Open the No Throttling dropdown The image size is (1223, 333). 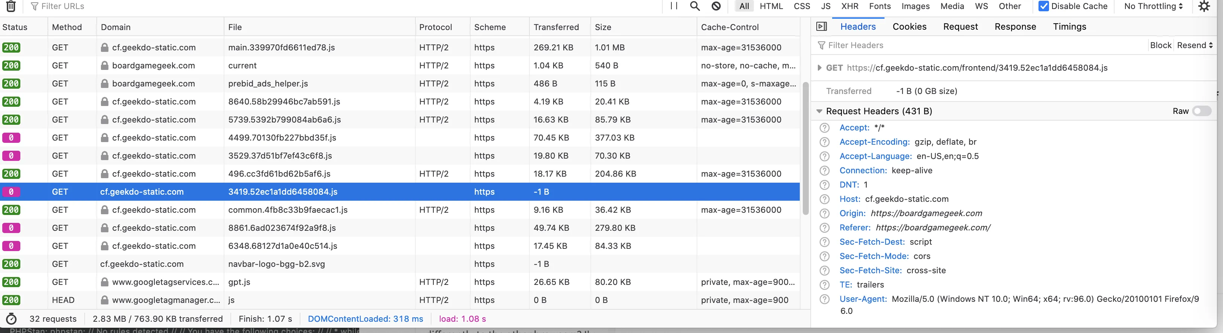coord(1153,6)
